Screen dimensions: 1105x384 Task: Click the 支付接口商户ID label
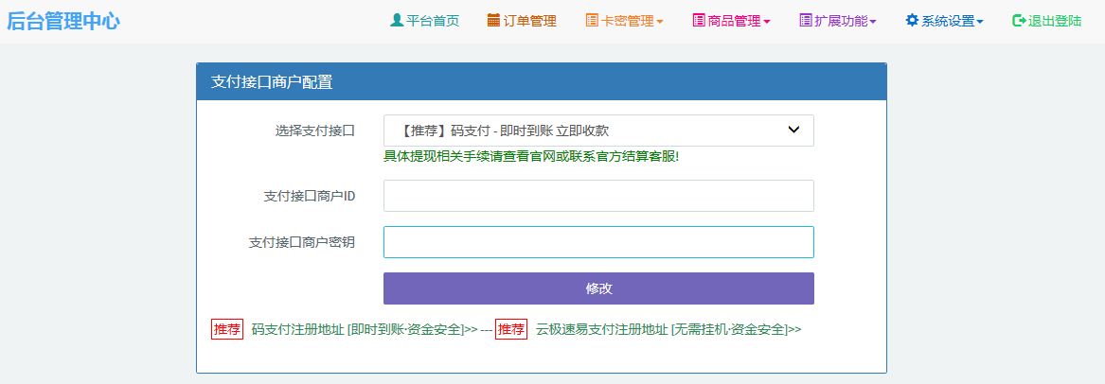[310, 196]
